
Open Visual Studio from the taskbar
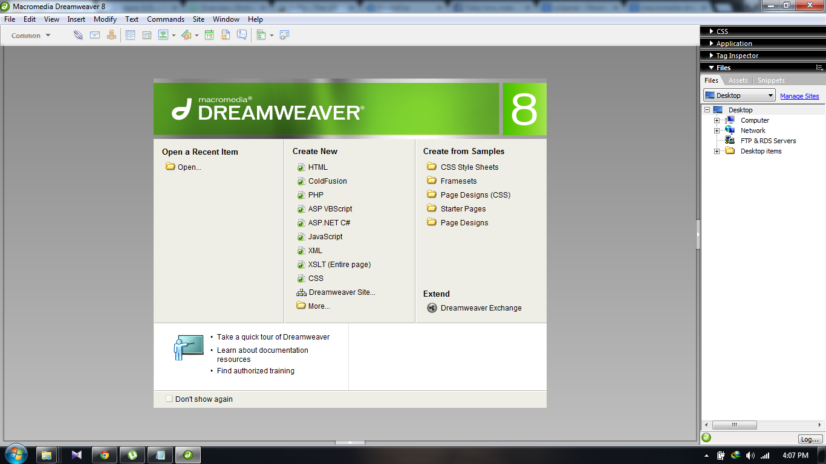tap(77, 455)
